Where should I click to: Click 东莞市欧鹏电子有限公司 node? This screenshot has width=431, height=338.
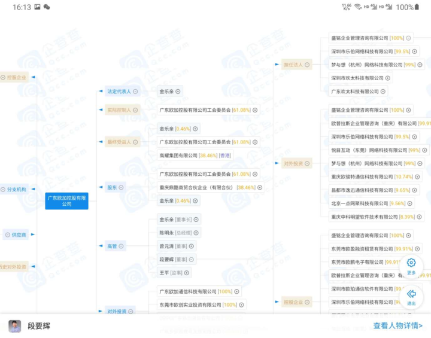point(365,262)
